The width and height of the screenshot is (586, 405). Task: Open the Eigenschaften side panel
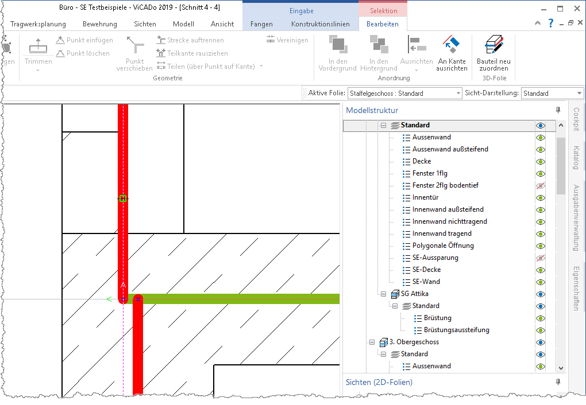(x=576, y=288)
